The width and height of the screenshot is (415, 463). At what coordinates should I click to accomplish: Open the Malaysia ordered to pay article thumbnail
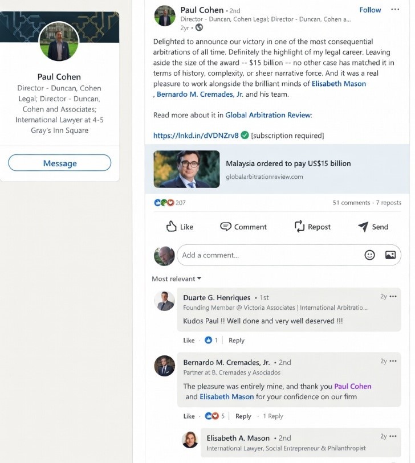(x=186, y=169)
